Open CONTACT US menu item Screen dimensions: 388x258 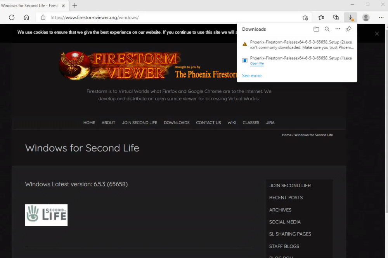click(x=208, y=122)
